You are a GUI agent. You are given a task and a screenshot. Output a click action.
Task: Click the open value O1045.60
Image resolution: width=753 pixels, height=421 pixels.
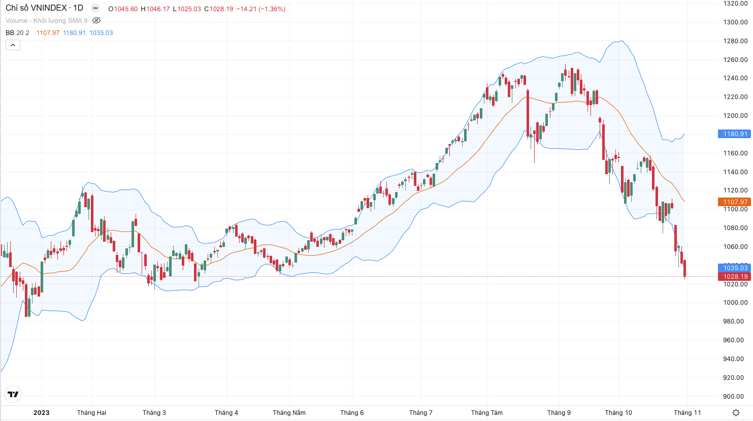pos(123,9)
